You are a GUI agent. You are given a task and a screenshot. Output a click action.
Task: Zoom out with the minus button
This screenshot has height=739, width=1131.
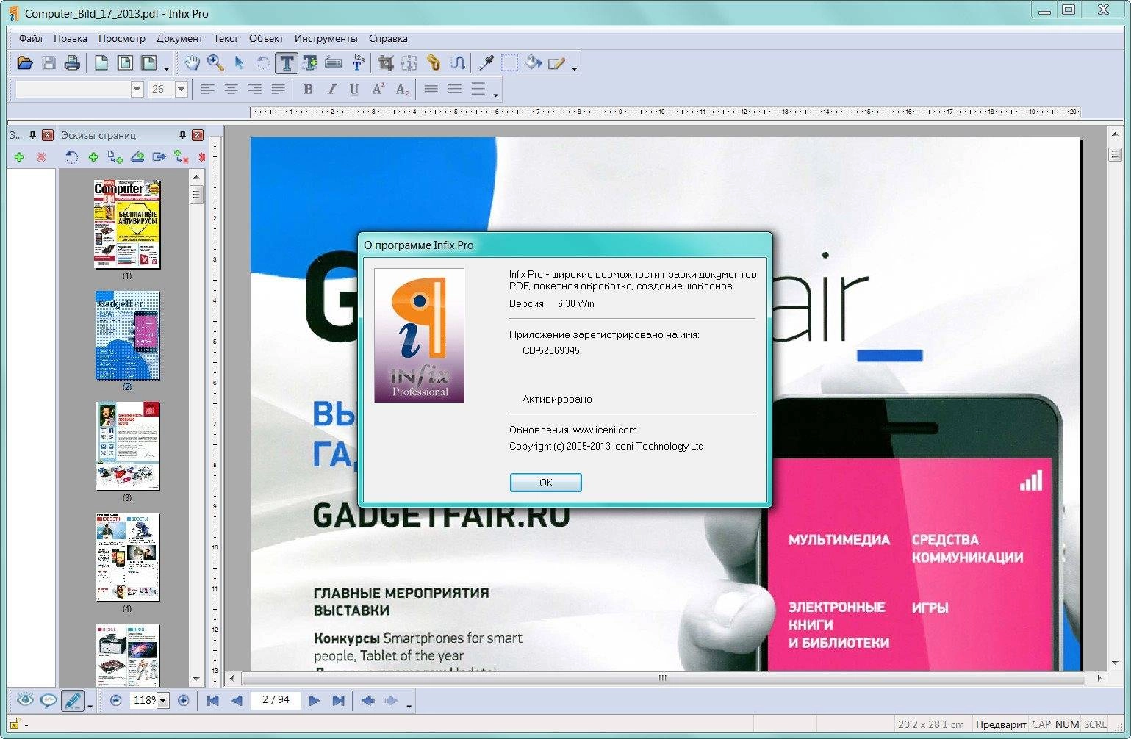115,701
